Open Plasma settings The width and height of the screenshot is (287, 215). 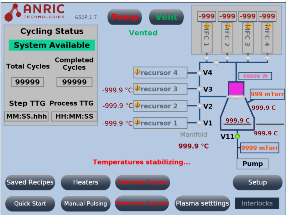(x=202, y=203)
